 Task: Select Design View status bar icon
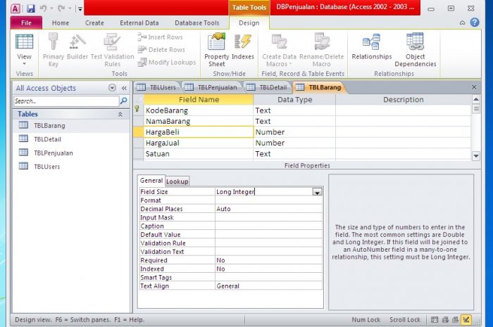(466, 320)
